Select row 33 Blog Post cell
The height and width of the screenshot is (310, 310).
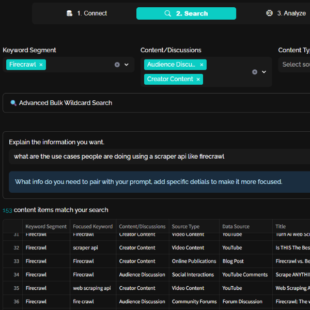tap(233, 261)
